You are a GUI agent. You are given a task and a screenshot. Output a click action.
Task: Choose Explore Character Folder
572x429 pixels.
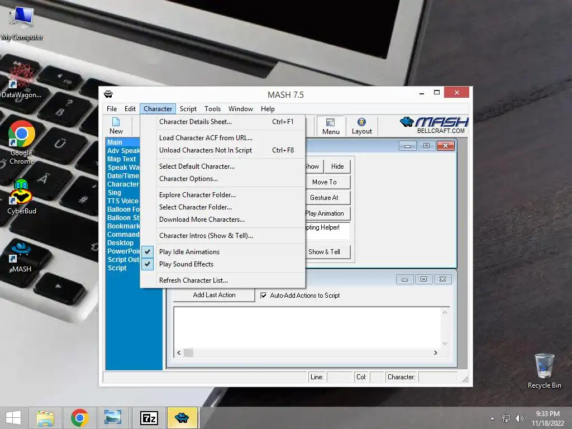pyautogui.click(x=222, y=195)
